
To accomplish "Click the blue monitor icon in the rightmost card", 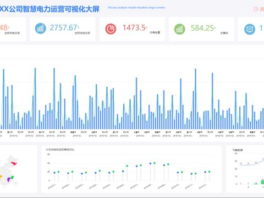I will coord(250,29).
